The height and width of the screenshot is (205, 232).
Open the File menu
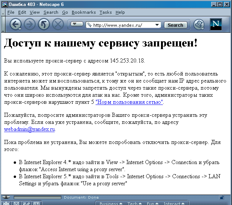coord(11,12)
